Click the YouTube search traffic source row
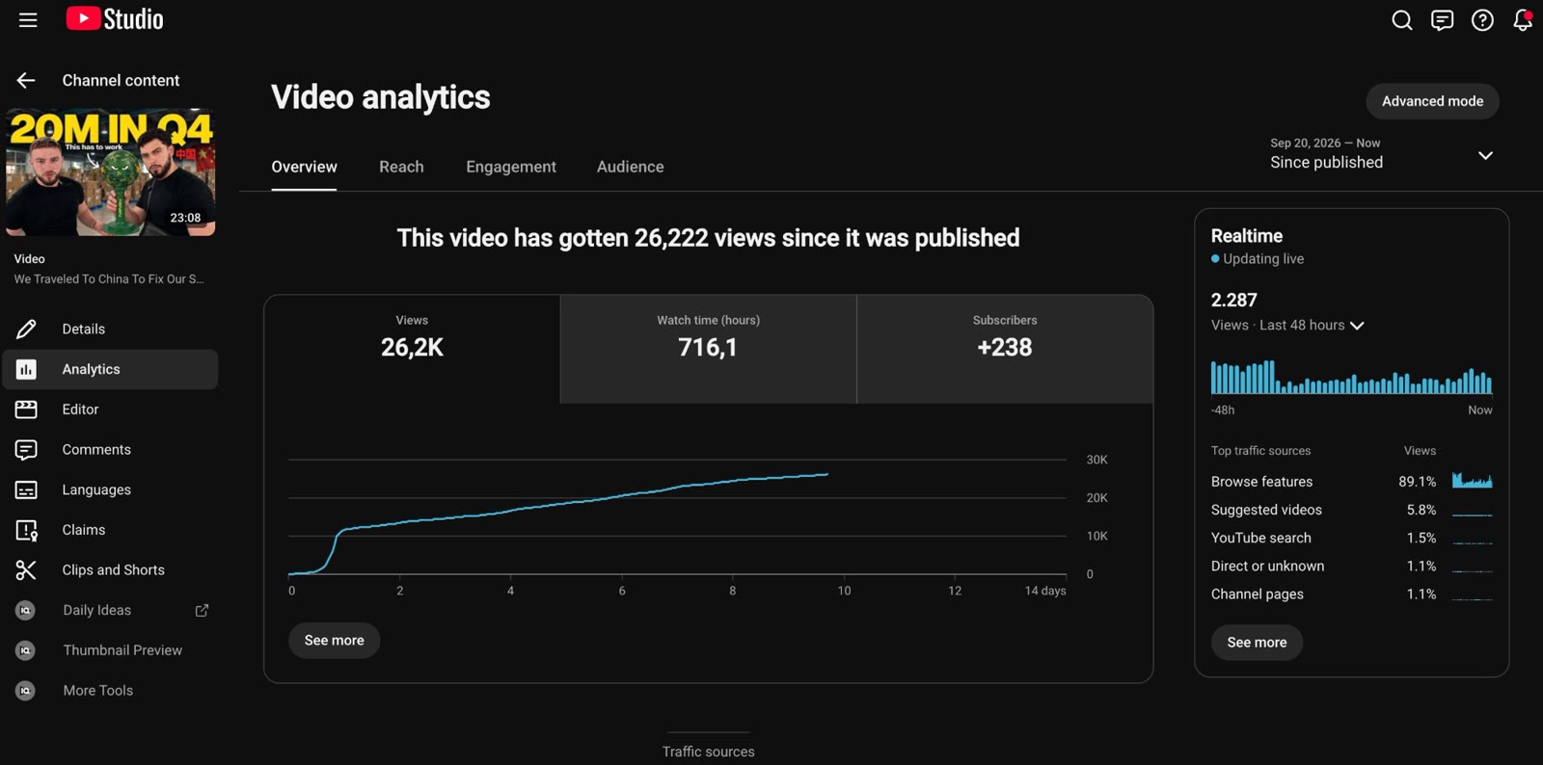Viewport: 1543px width, 765px height. (1351, 538)
